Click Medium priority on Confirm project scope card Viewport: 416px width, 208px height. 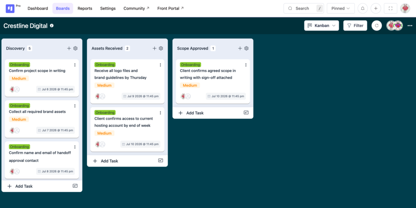coord(19,78)
